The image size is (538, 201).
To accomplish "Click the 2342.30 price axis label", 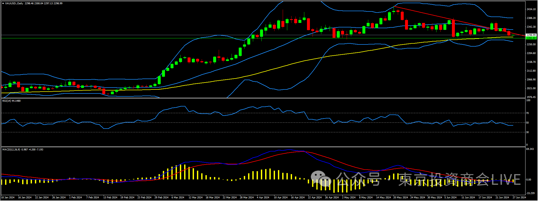I will (531, 27).
